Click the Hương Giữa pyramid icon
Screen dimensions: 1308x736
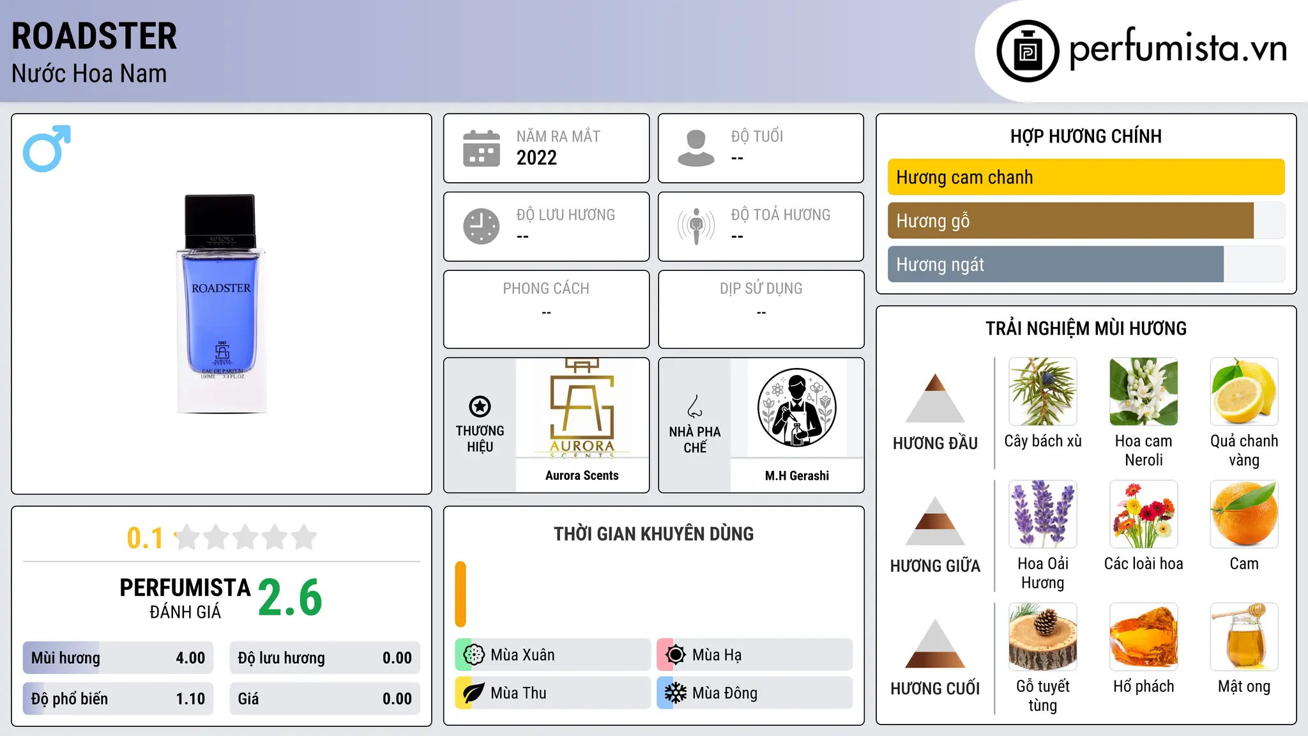[935, 521]
